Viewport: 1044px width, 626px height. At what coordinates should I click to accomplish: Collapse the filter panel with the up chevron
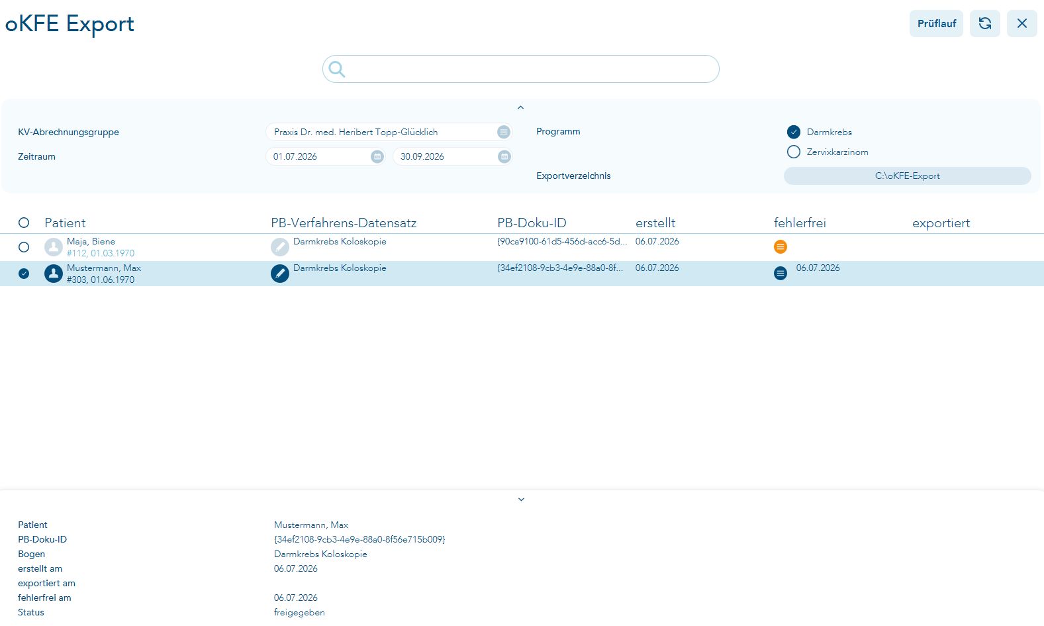point(520,107)
